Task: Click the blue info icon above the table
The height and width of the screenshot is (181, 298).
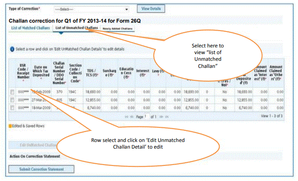Action: (12, 48)
